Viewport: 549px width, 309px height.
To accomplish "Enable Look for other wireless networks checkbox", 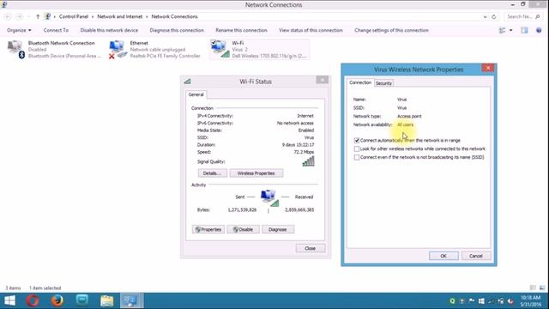I will click(x=357, y=148).
